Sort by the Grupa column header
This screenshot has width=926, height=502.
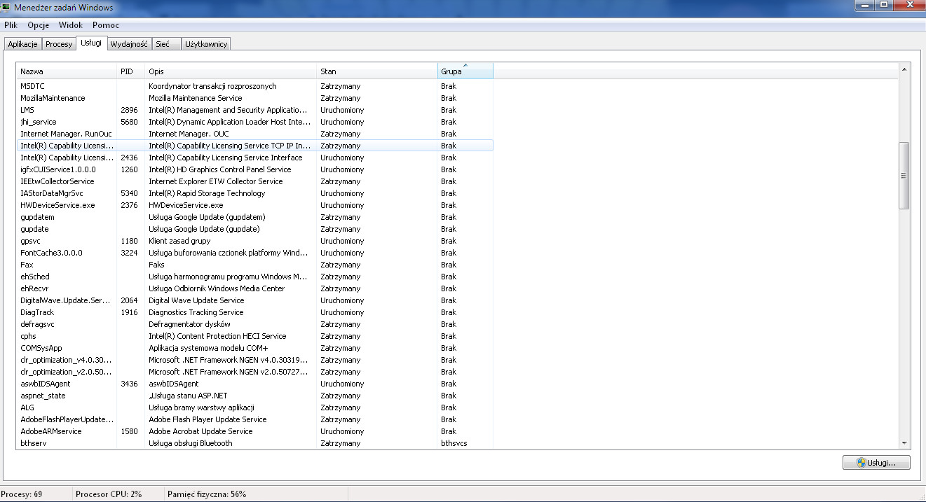[x=465, y=71]
